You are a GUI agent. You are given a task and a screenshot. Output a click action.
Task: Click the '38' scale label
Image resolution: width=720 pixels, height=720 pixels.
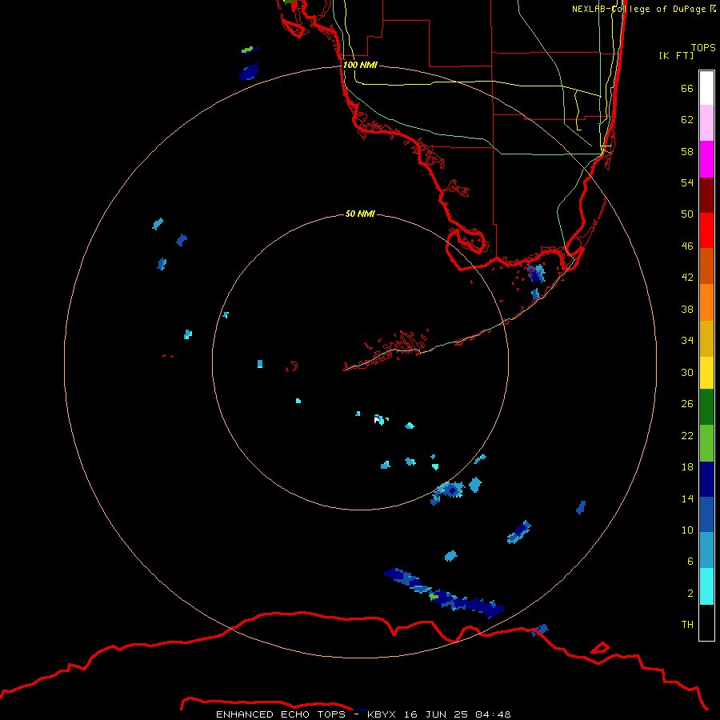(x=687, y=309)
